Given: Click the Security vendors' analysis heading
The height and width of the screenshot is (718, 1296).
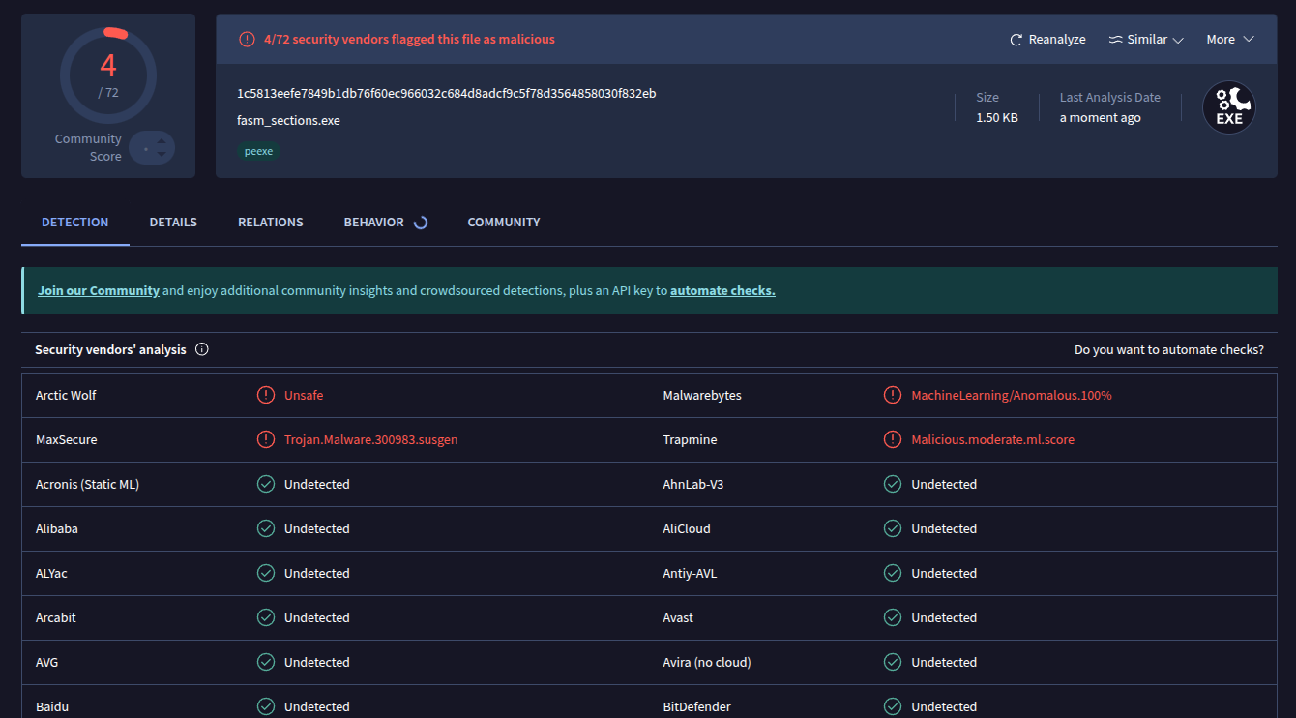Looking at the screenshot, I should click(x=110, y=349).
